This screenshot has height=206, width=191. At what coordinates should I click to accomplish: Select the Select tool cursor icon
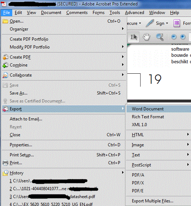pyautogui.click(x=134, y=37)
